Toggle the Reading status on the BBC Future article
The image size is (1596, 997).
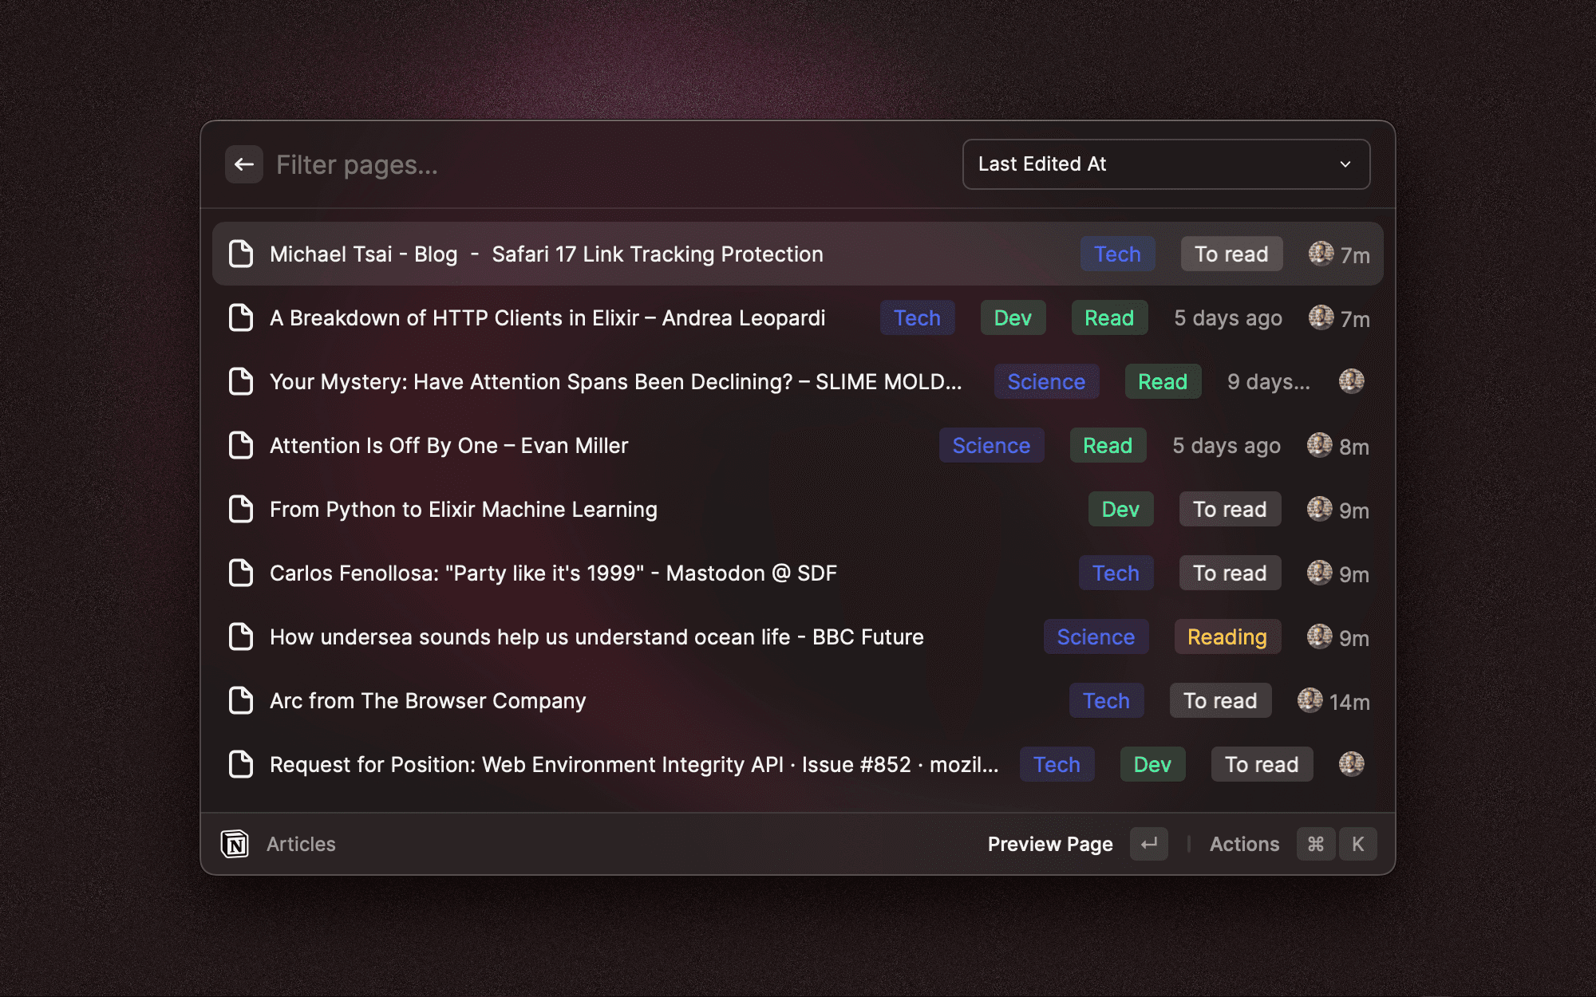click(x=1227, y=636)
